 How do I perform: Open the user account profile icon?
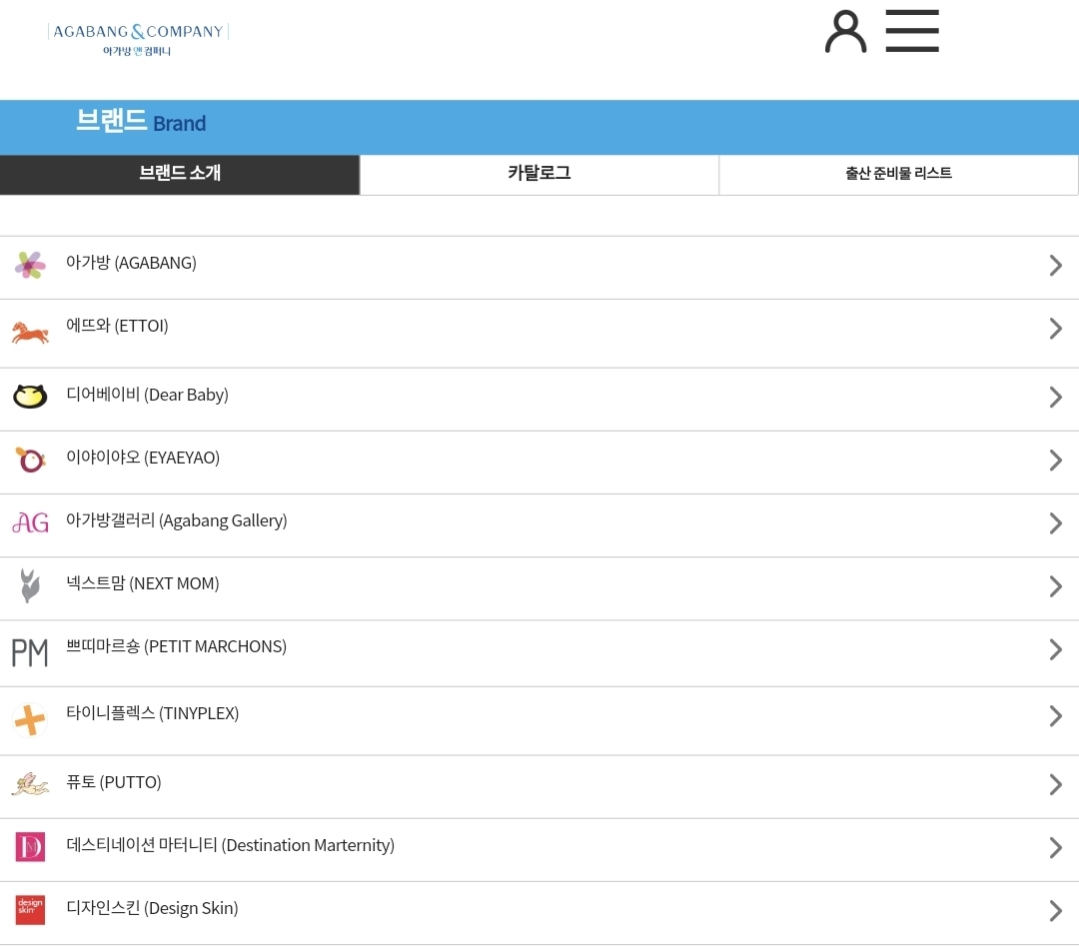846,32
